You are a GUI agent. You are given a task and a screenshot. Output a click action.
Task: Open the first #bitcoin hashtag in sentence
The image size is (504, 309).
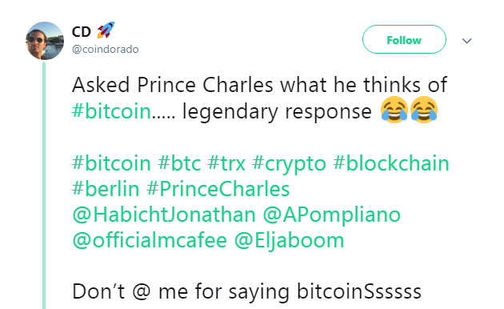coord(111,111)
